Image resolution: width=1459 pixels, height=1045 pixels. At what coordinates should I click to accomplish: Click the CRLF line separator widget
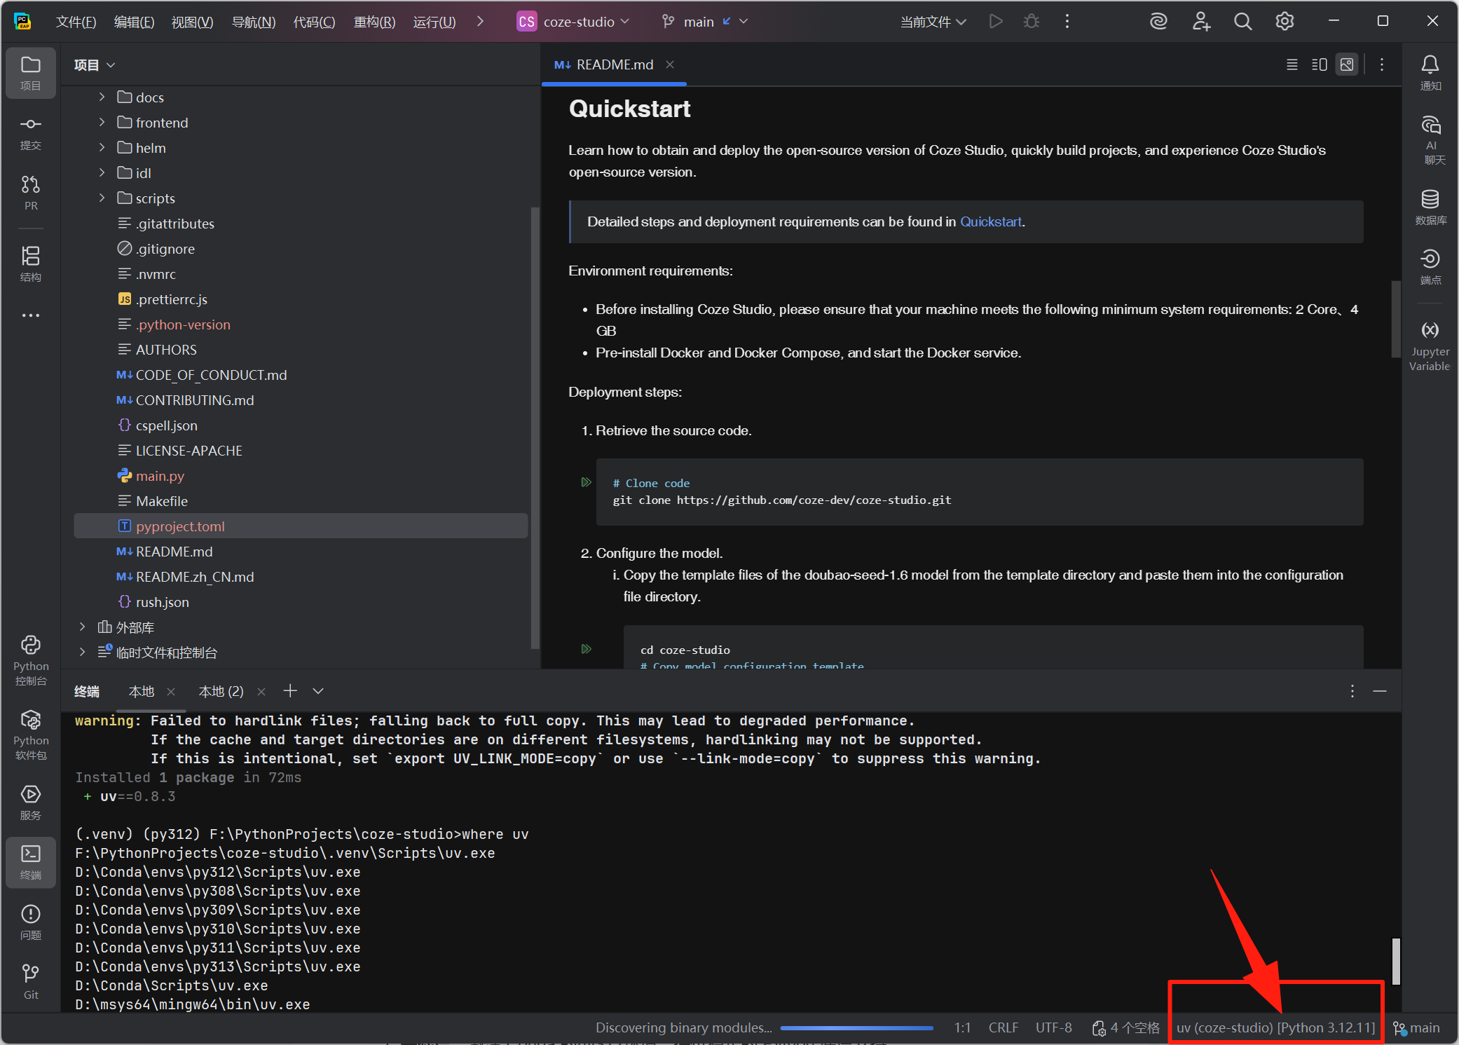pos(1003,1027)
